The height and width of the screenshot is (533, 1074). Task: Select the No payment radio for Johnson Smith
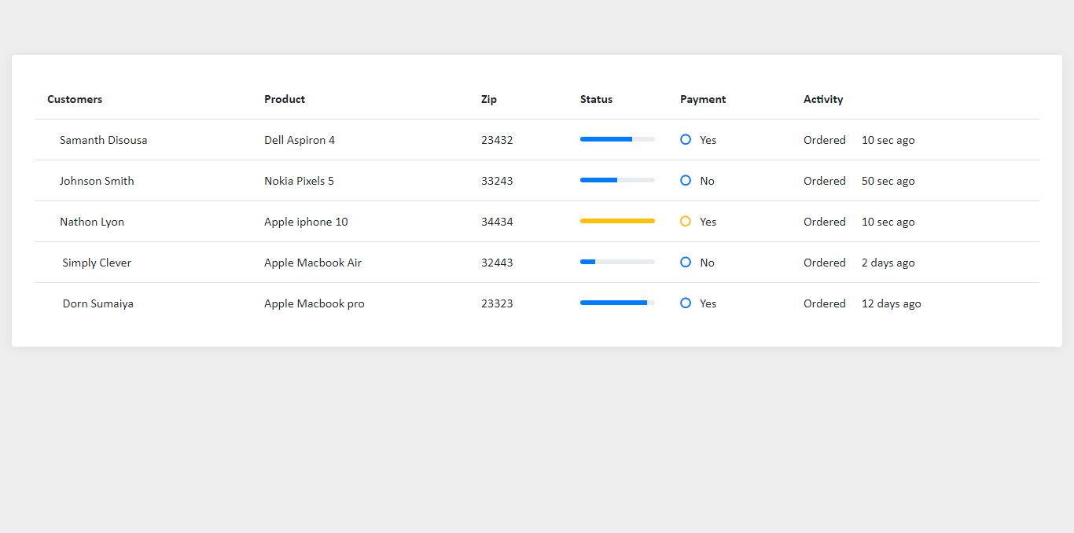(686, 180)
